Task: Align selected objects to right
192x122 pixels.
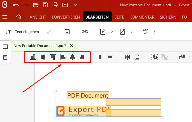Action: [82, 57]
